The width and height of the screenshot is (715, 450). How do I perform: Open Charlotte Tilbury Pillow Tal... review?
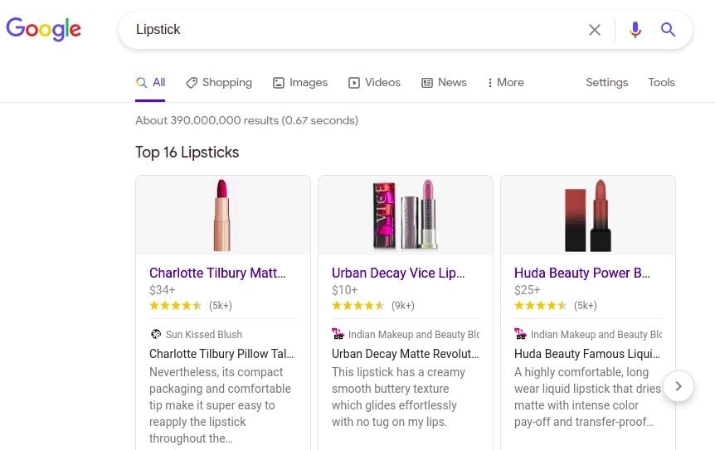[221, 354]
